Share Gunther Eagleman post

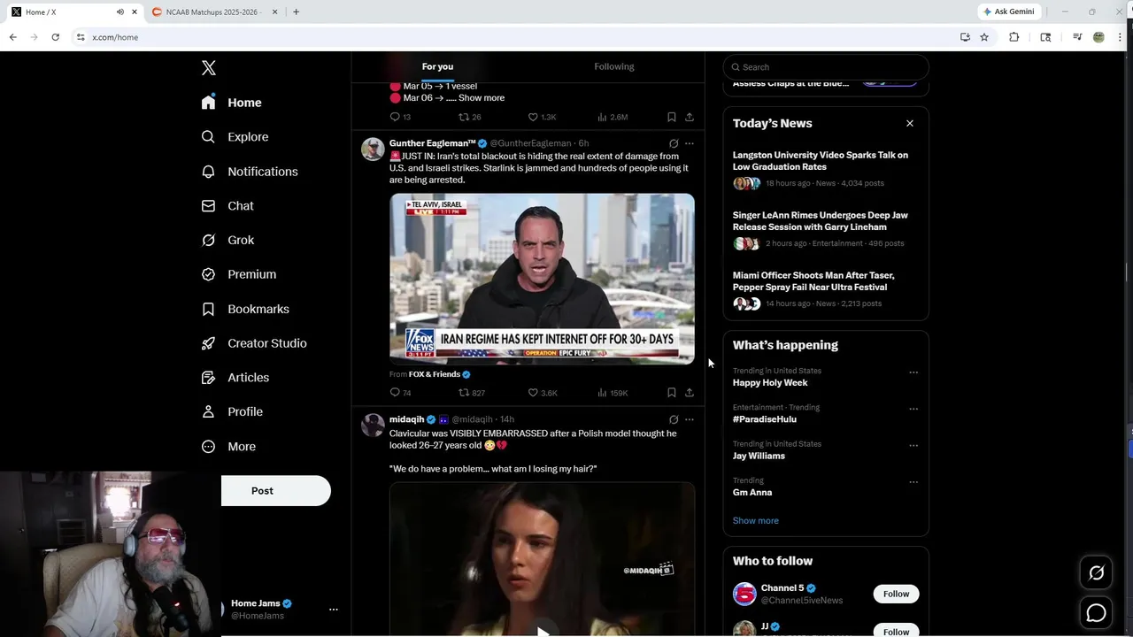[x=689, y=393]
